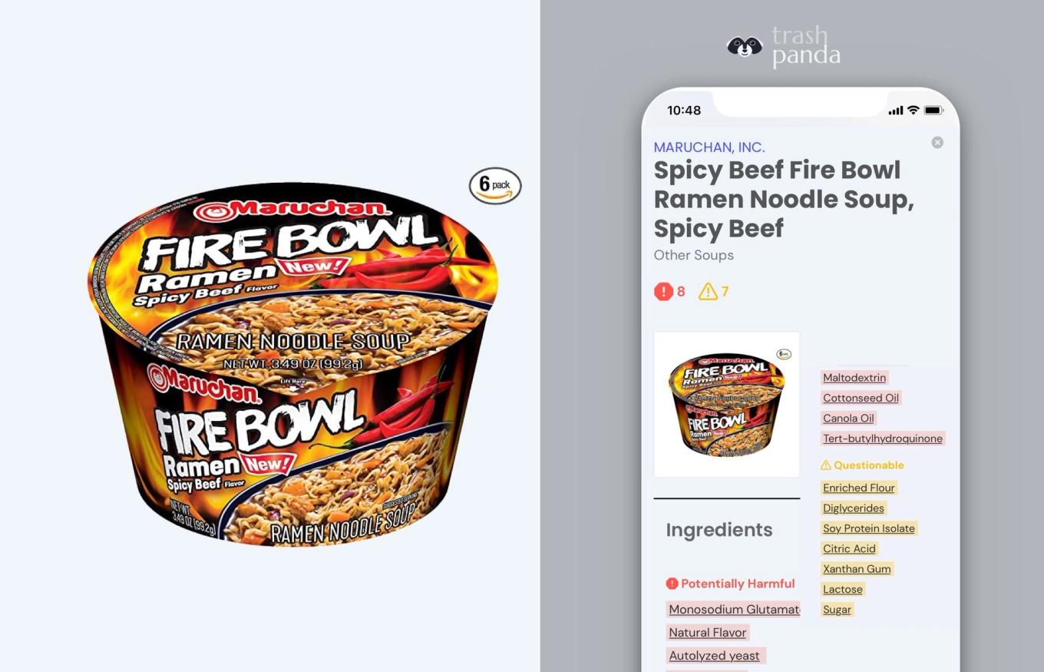Image resolution: width=1044 pixels, height=672 pixels.
Task: Click the Tert-butylhydroquinone ingredient
Action: pos(883,439)
